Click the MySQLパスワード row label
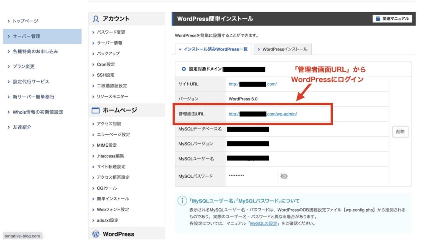The height and width of the screenshot is (240, 428). (x=196, y=176)
